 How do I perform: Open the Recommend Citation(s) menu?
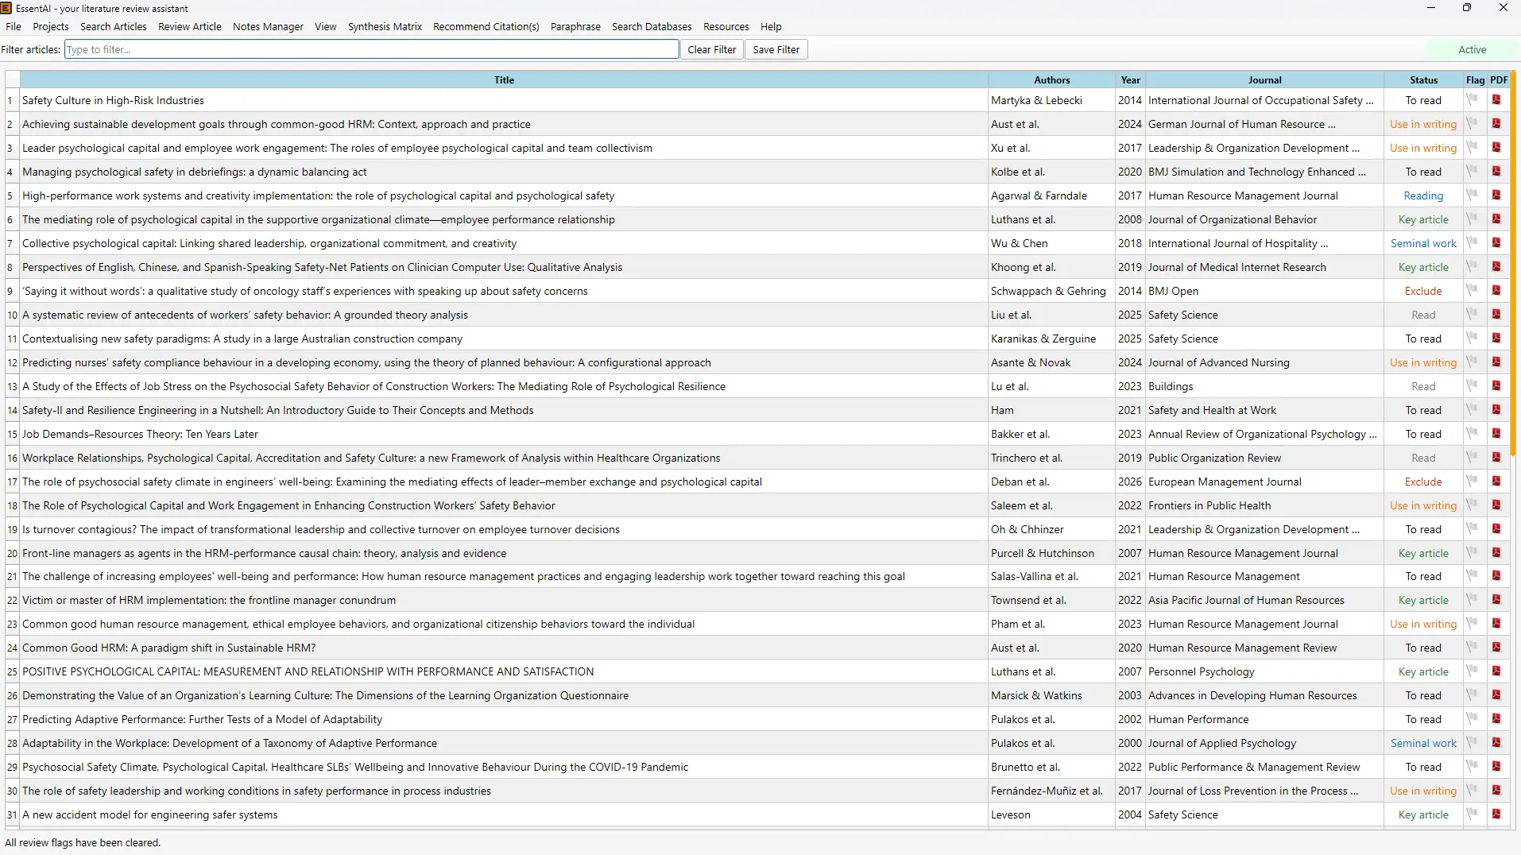[x=486, y=26]
